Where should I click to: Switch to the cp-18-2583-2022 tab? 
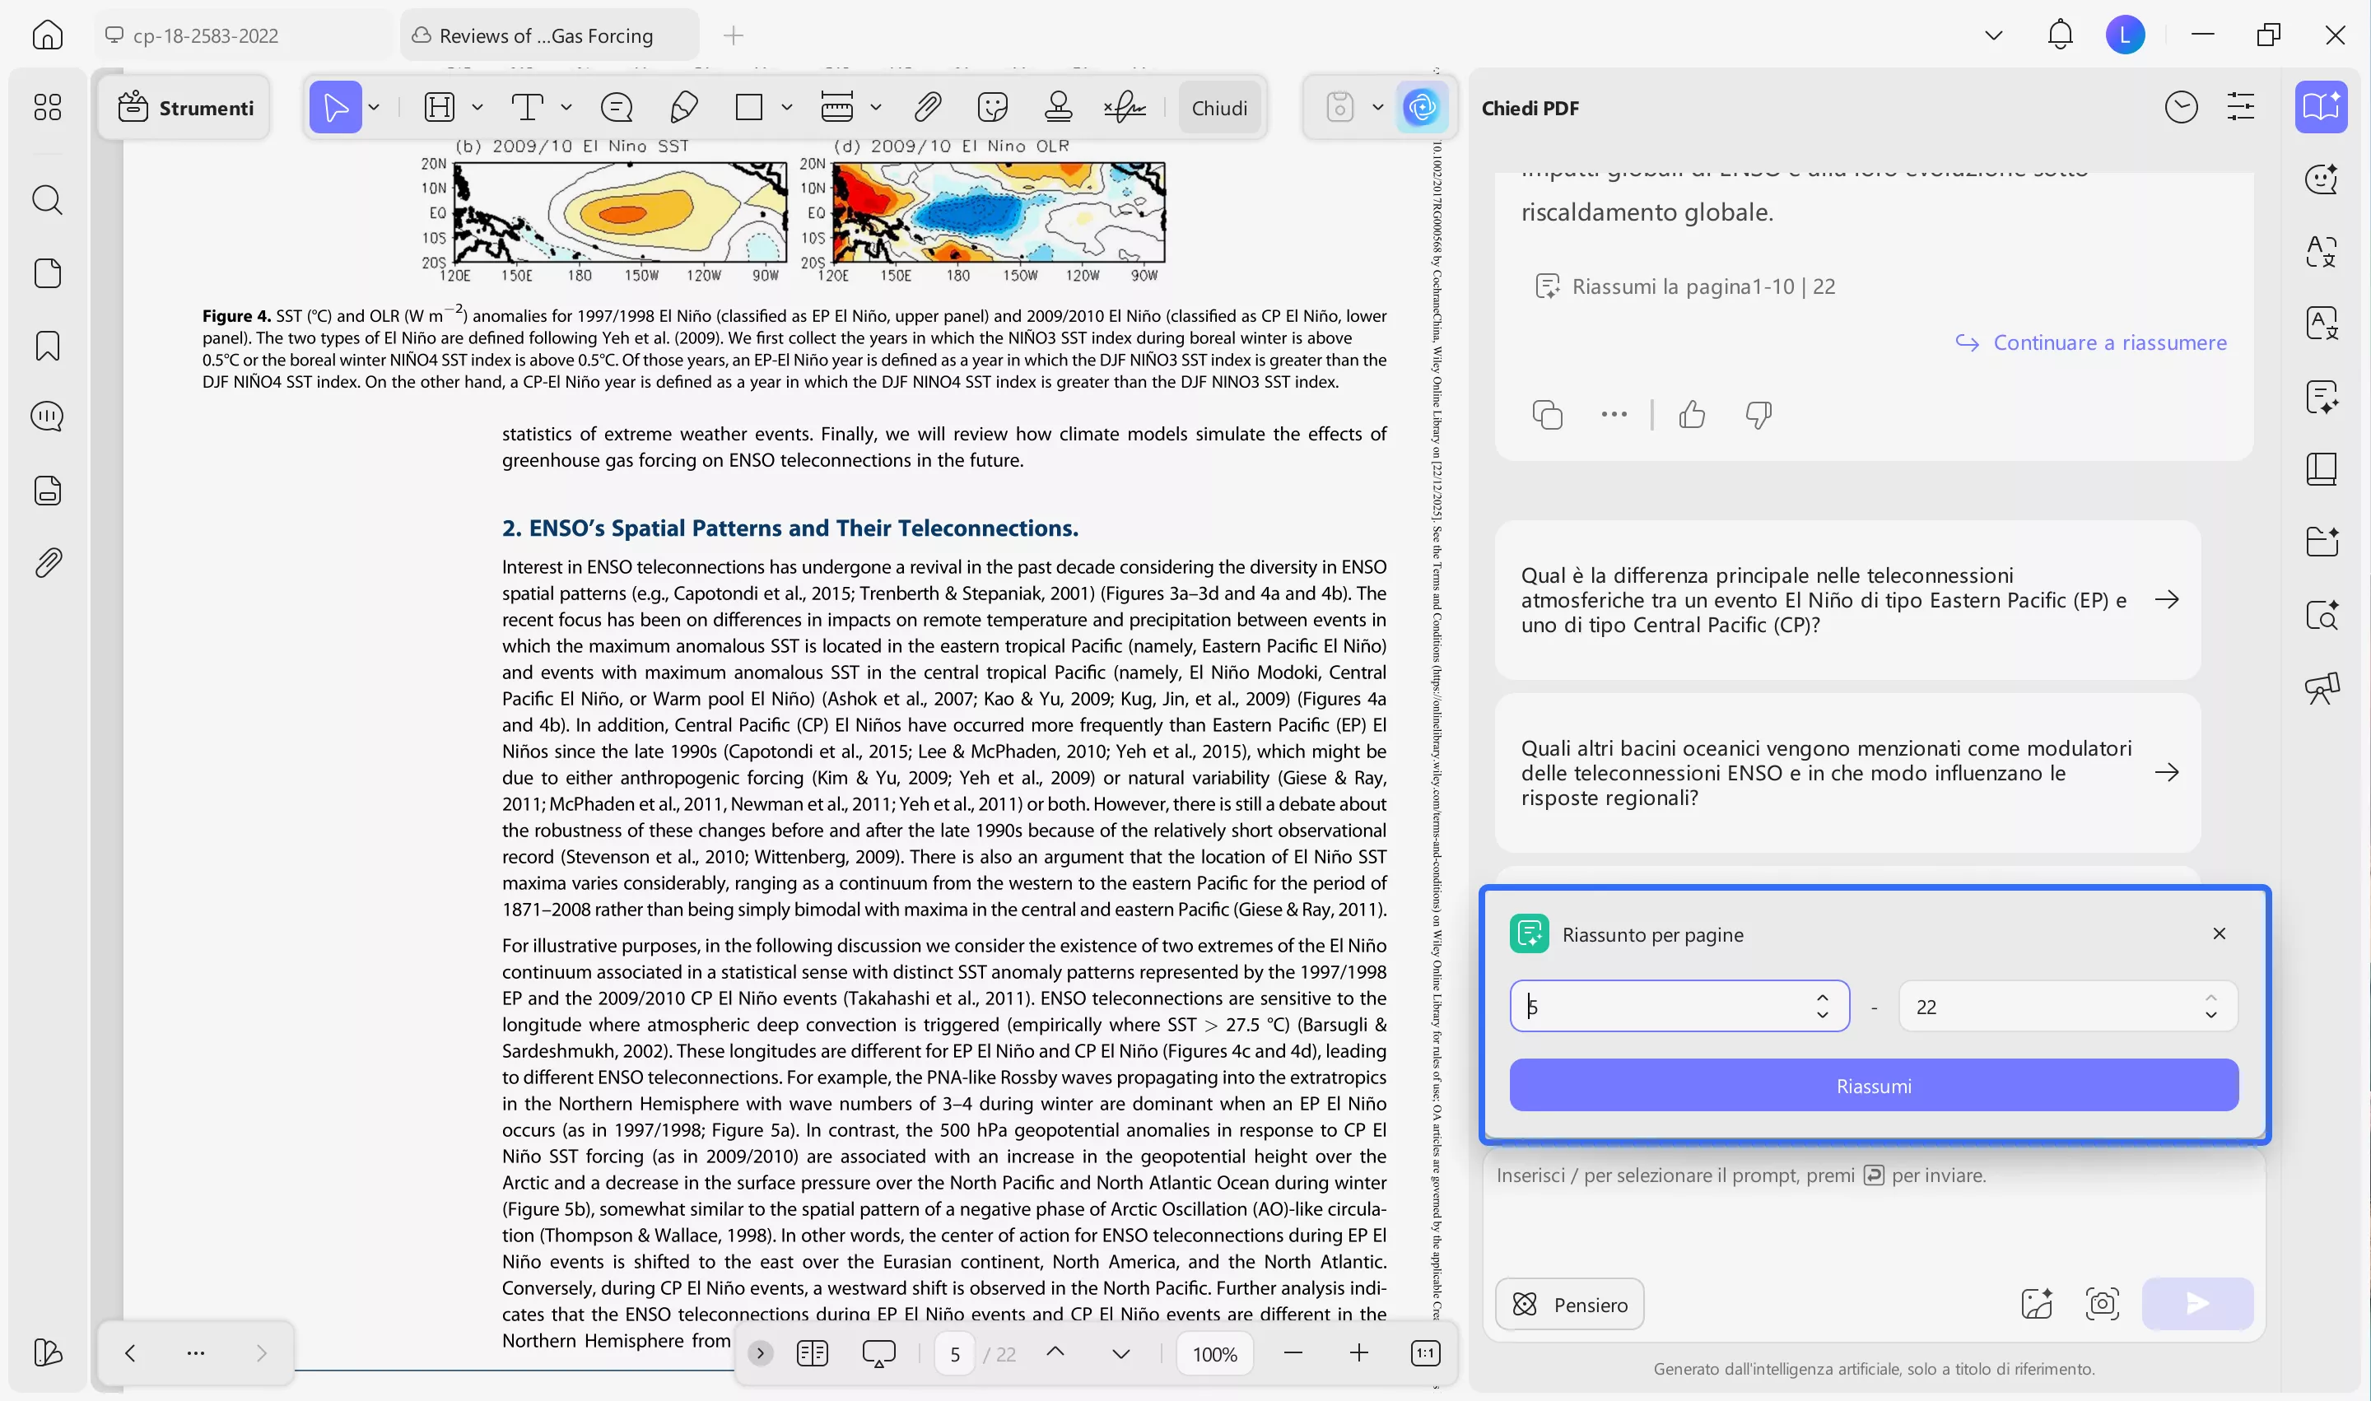pos(205,36)
